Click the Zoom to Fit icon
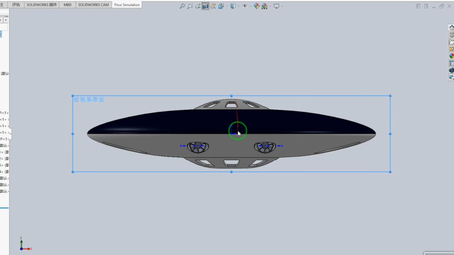Image resolution: width=454 pixels, height=255 pixels. click(x=182, y=6)
